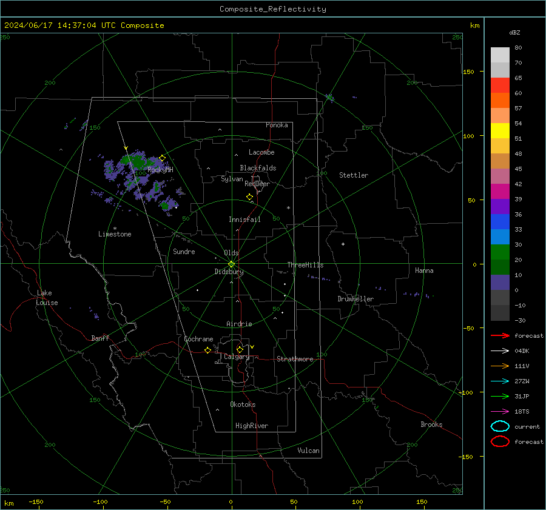Click the yellow diamond marker below RedDeer
The height and width of the screenshot is (510, 546).
(x=250, y=197)
